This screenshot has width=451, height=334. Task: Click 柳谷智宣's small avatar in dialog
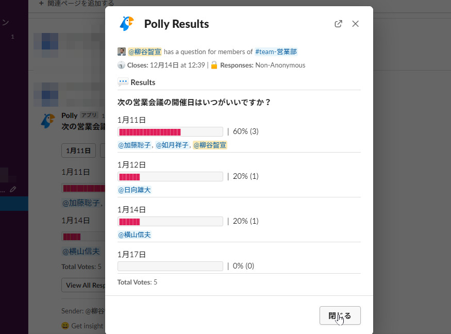(x=122, y=52)
